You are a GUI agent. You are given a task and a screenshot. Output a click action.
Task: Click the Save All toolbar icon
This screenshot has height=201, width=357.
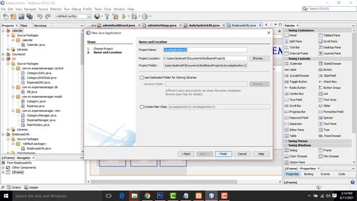[30, 16]
